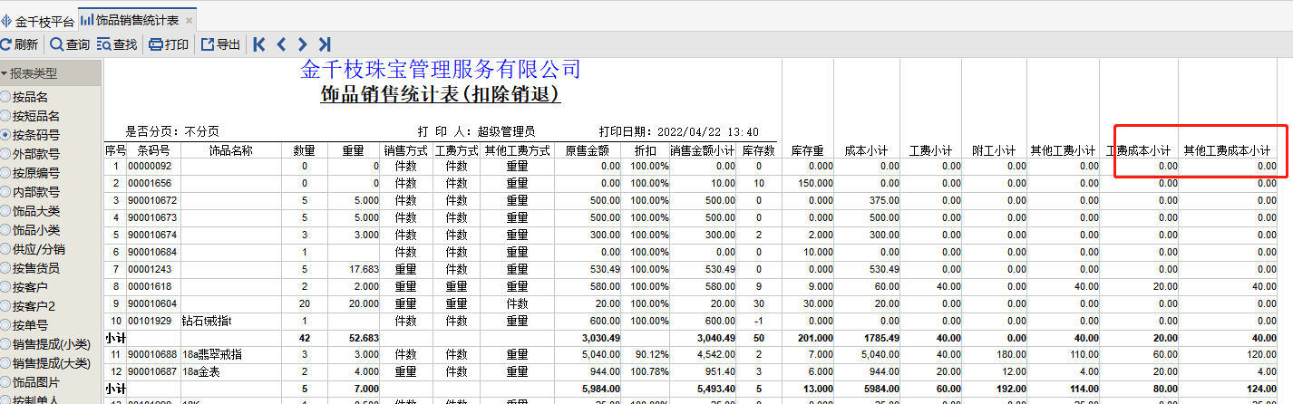
Task: Jump to the last page
Action: coord(325,44)
